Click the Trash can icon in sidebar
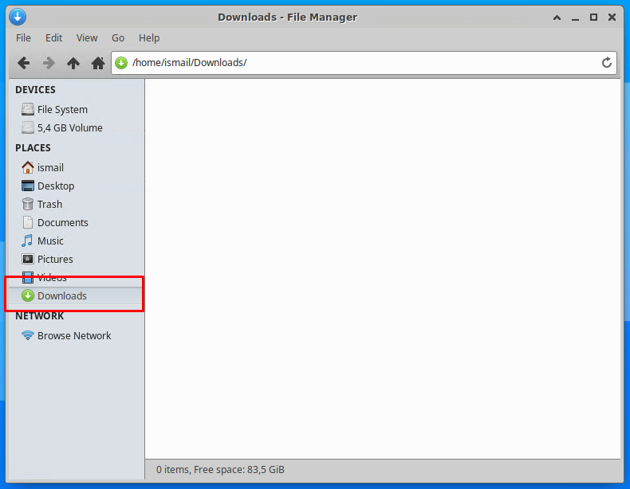Image resolution: width=630 pixels, height=489 pixels. [28, 204]
